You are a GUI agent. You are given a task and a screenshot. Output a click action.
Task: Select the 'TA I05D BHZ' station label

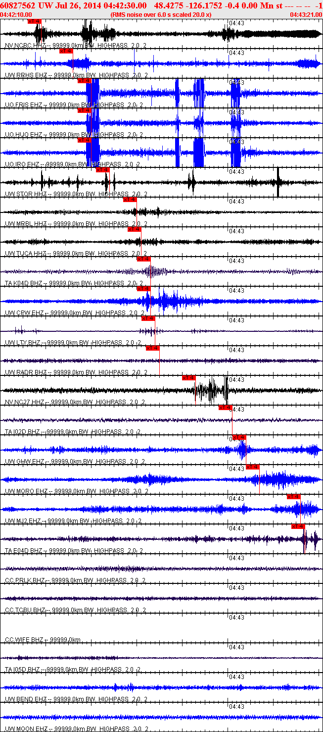point(23,670)
